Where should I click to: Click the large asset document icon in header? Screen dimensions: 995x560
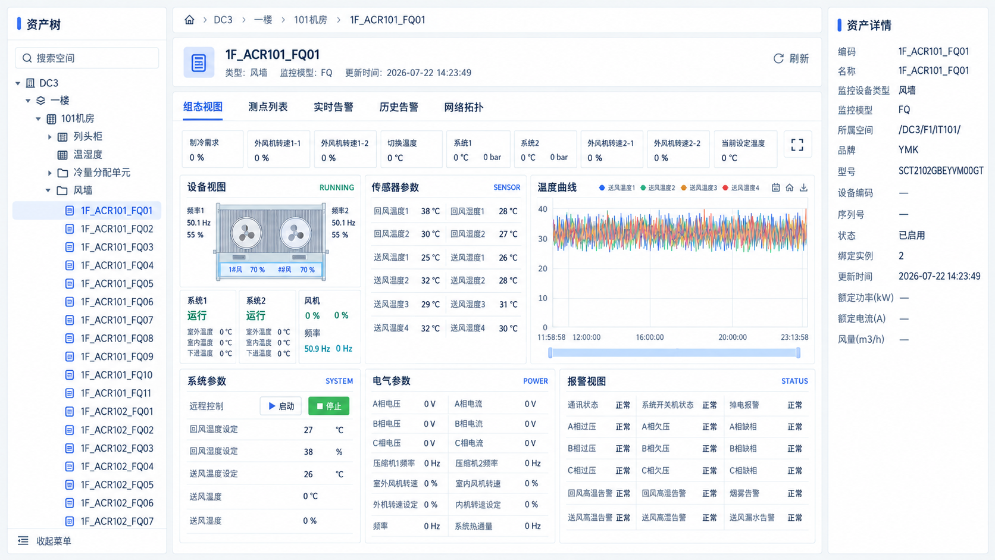coord(199,62)
